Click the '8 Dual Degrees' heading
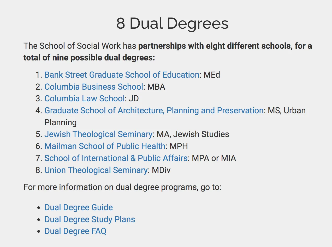 (x=172, y=23)
